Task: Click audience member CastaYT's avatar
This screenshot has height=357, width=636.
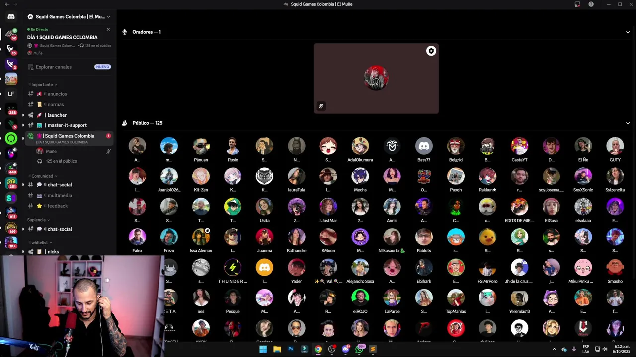Action: click(519, 146)
